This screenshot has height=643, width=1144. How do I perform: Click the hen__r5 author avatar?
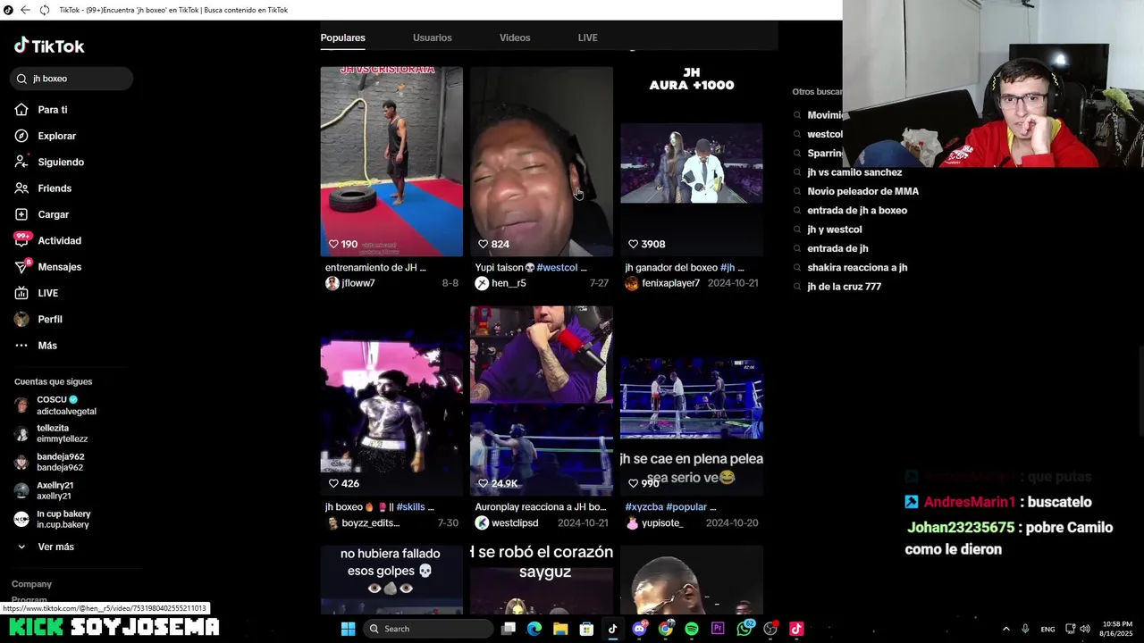[x=482, y=283]
